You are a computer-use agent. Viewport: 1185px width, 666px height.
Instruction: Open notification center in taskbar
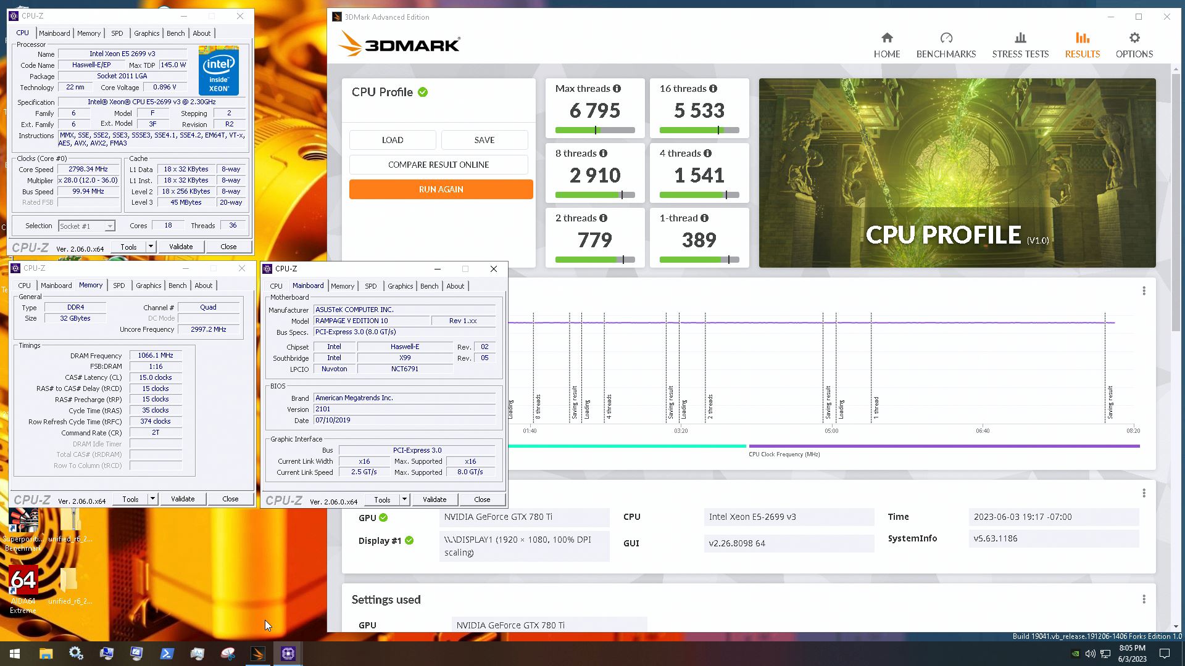(x=1165, y=654)
